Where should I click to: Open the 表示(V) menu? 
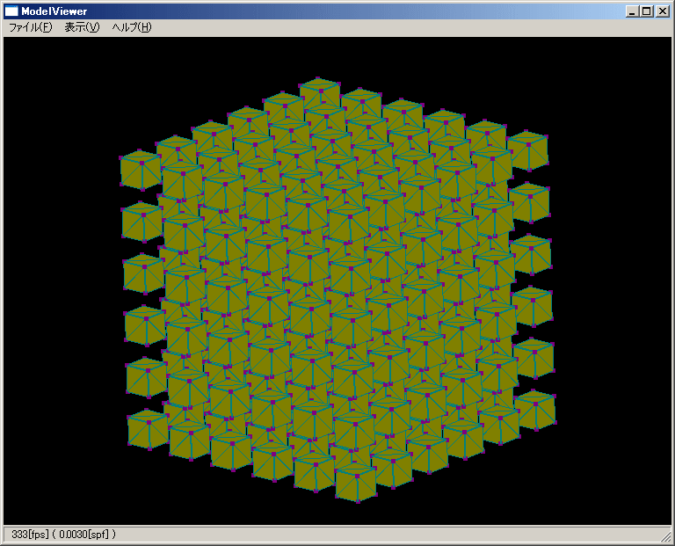tap(82, 27)
